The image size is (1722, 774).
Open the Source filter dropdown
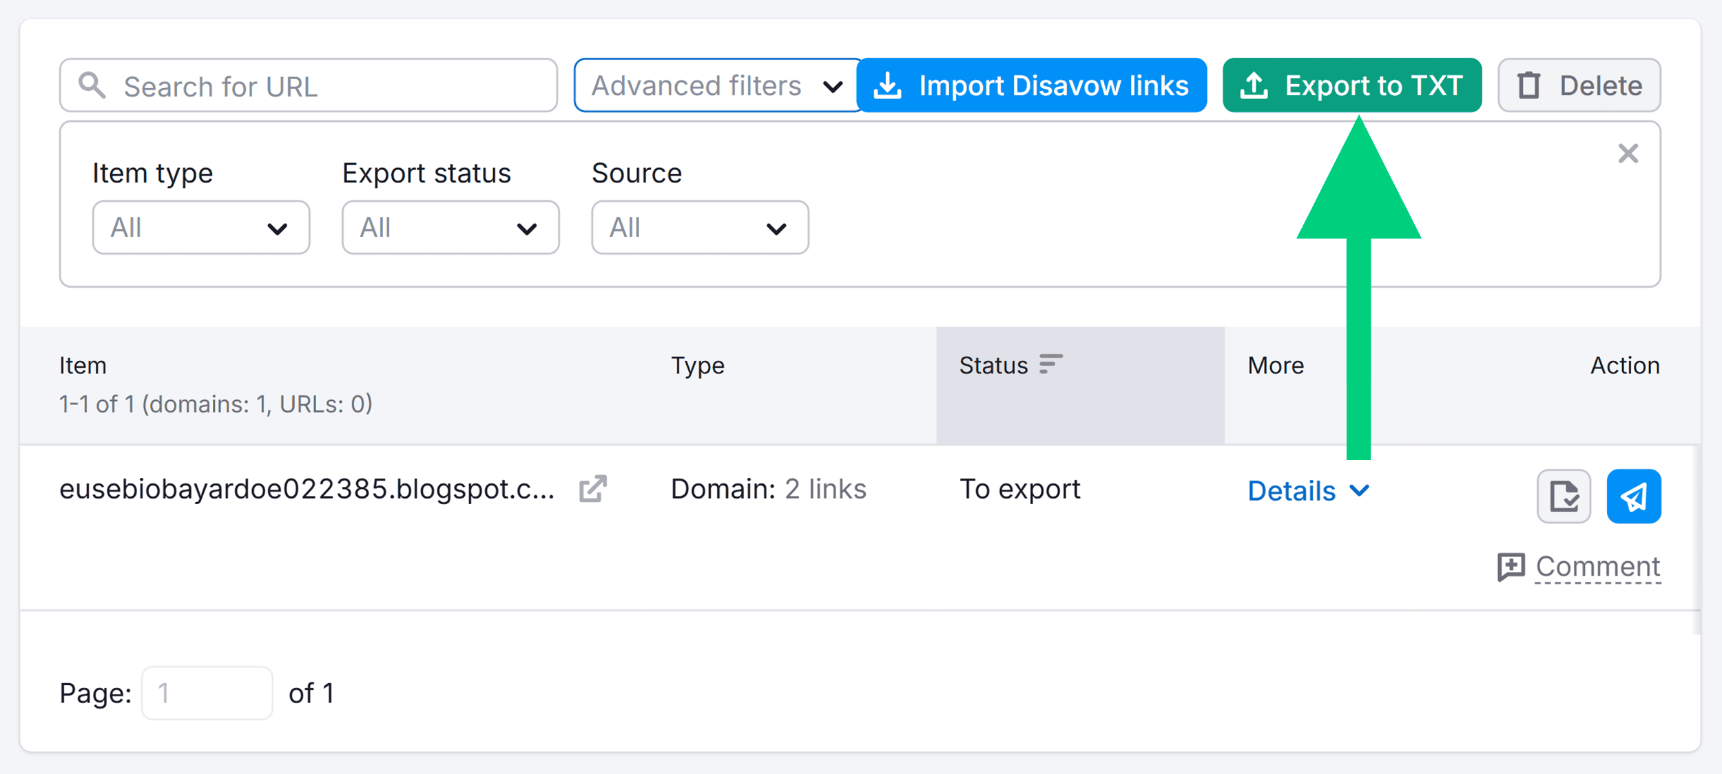point(699,227)
